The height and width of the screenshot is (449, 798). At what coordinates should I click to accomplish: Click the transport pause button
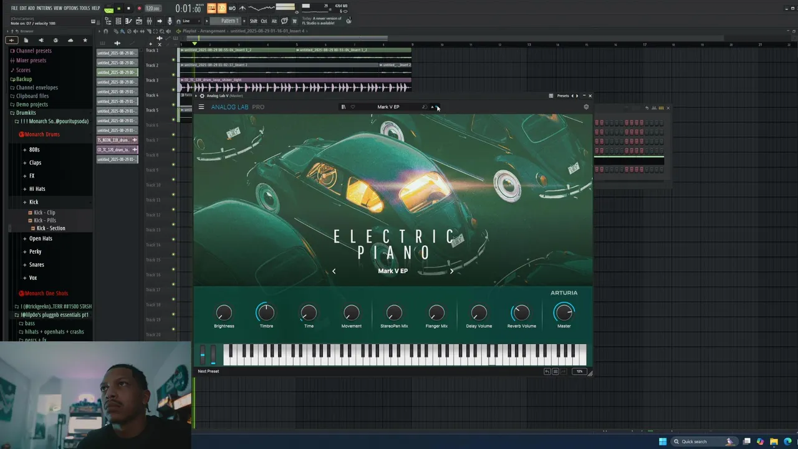(119, 9)
